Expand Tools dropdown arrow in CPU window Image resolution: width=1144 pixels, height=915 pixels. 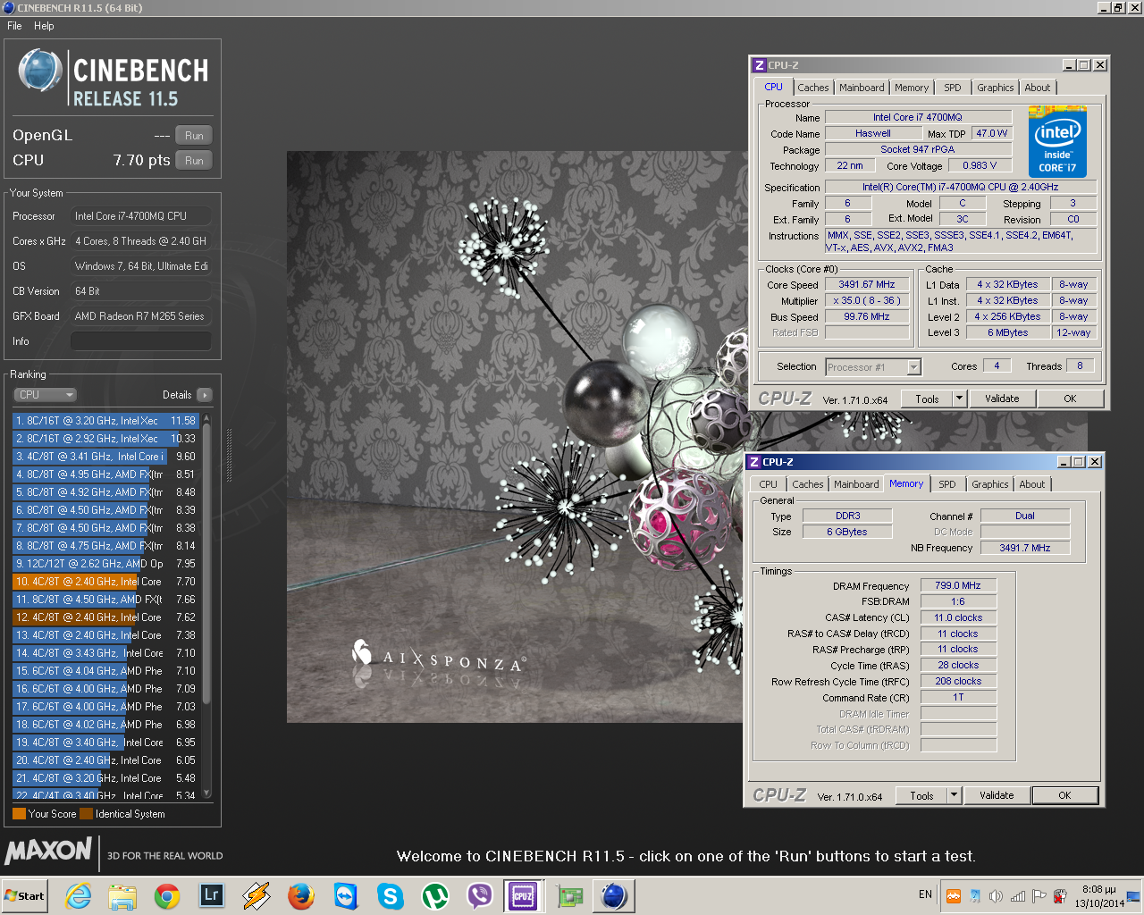[960, 399]
